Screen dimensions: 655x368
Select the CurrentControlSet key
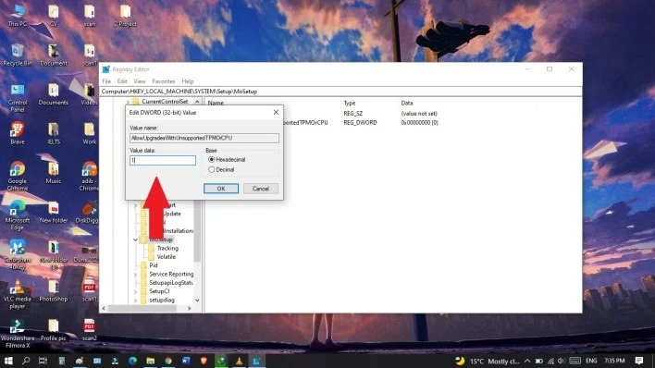165,102
